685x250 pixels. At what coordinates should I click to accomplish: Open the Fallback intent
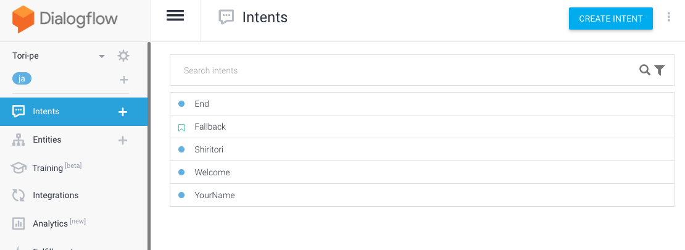tap(422, 127)
